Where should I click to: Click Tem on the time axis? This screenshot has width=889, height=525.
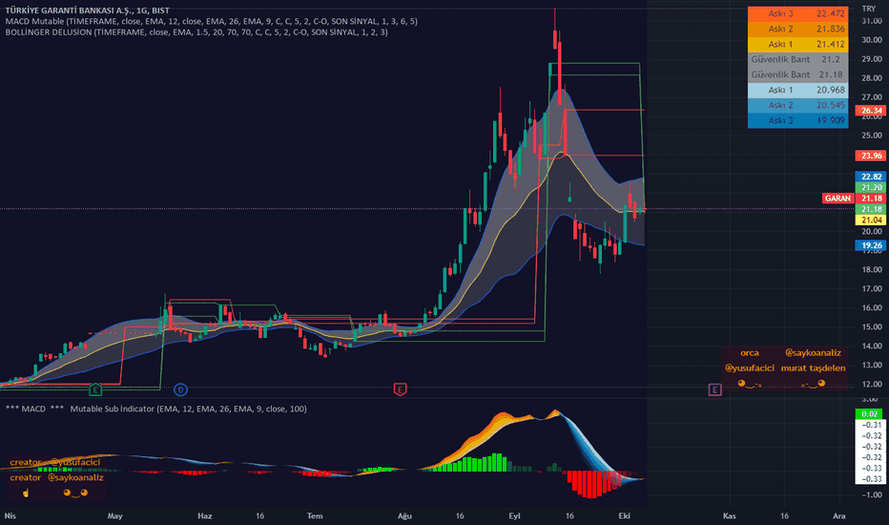315,515
